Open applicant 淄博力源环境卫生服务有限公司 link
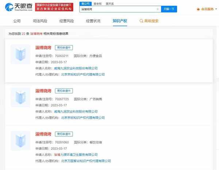 78,154
